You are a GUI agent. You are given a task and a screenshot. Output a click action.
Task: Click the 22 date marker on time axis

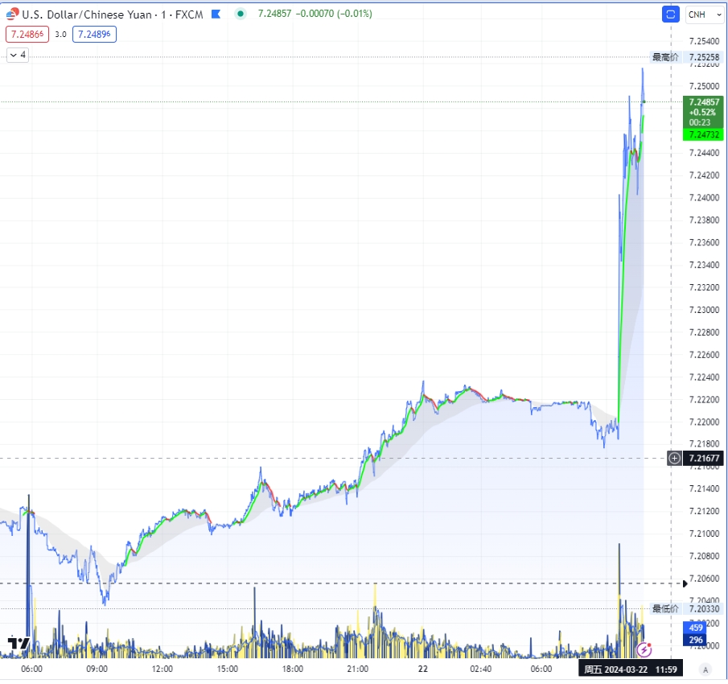[422, 670]
